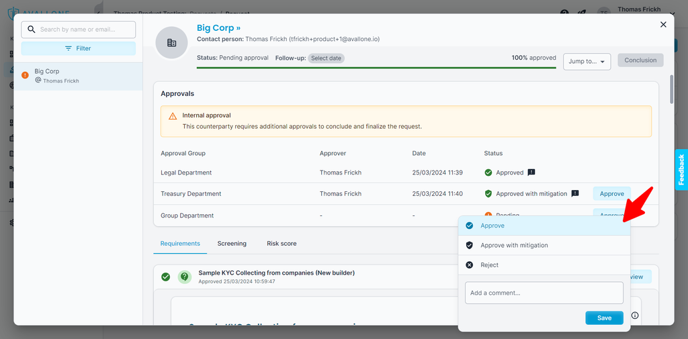Click Thomas Frickh approver in Legal row
This screenshot has height=339, width=688.
(x=341, y=173)
